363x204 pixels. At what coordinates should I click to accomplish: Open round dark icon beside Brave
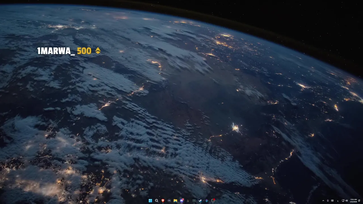coord(169,201)
